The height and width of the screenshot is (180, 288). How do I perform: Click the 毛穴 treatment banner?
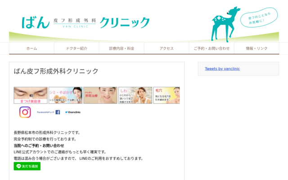(x=166, y=95)
